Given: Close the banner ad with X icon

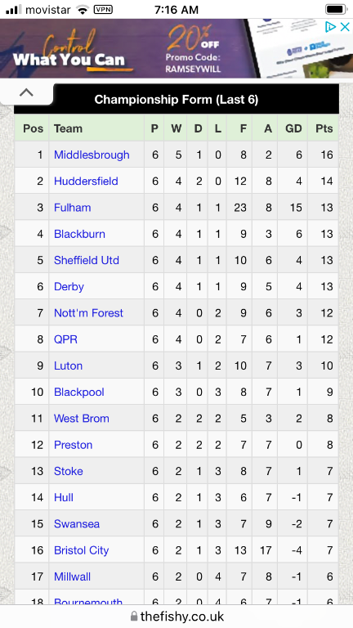Looking at the screenshot, I should pyautogui.click(x=345, y=27).
